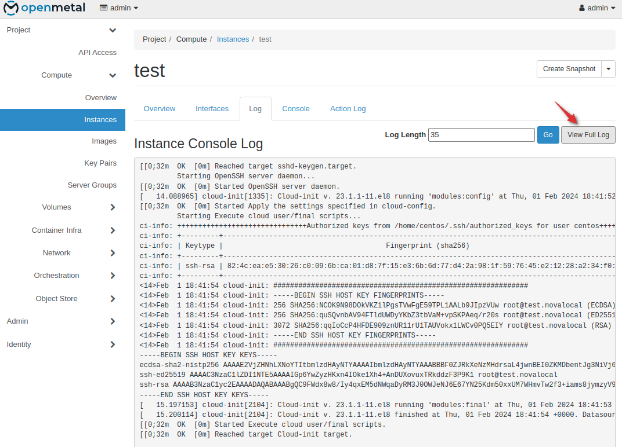
Task: Click the Log Length input field
Action: coord(481,135)
